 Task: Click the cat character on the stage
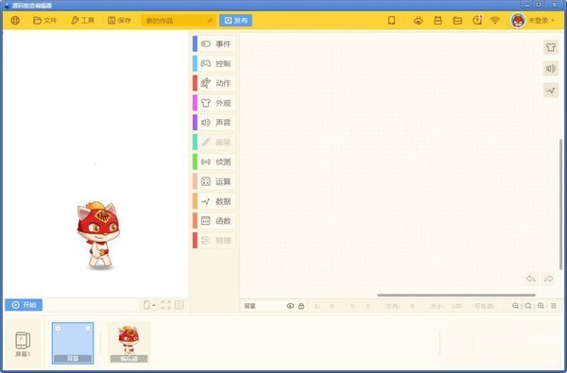[x=98, y=235]
